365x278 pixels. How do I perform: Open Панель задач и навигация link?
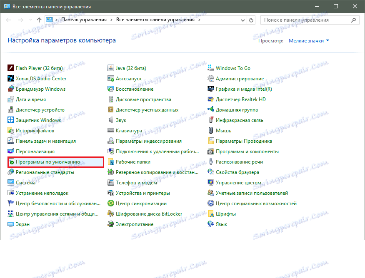[x=46, y=141]
